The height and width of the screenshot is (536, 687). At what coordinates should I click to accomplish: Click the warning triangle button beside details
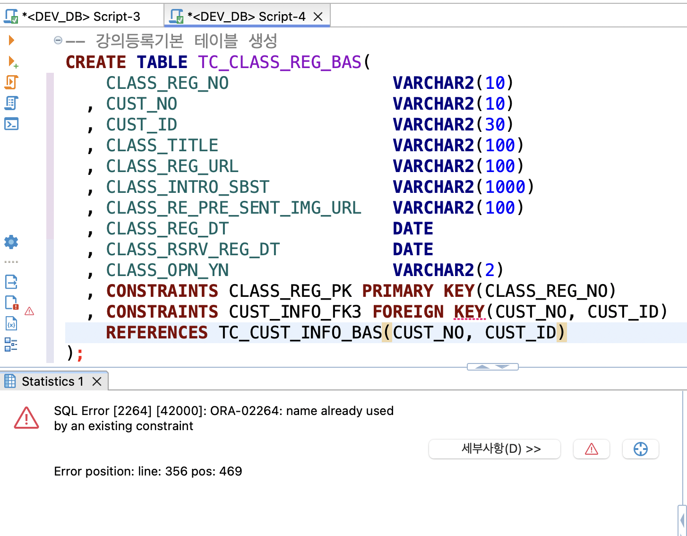point(592,449)
